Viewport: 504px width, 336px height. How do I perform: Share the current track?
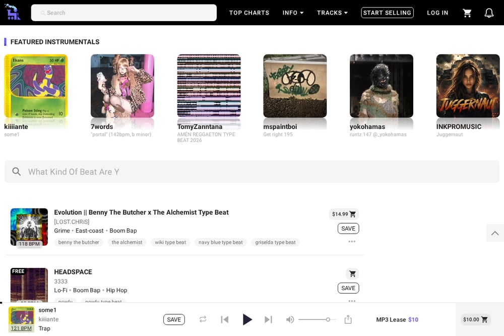[348, 319]
